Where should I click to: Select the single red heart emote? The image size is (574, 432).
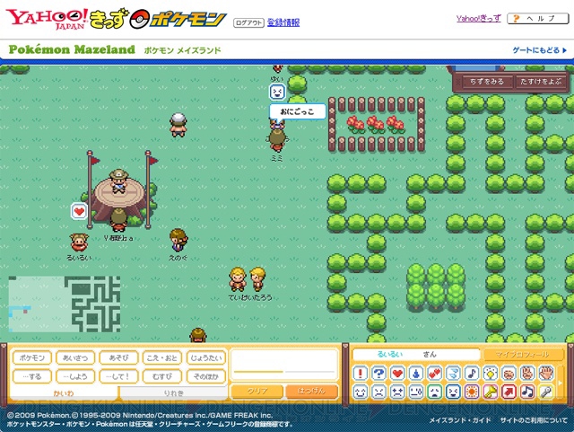click(x=397, y=374)
